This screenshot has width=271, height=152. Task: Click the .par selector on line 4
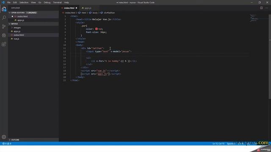(84, 26)
